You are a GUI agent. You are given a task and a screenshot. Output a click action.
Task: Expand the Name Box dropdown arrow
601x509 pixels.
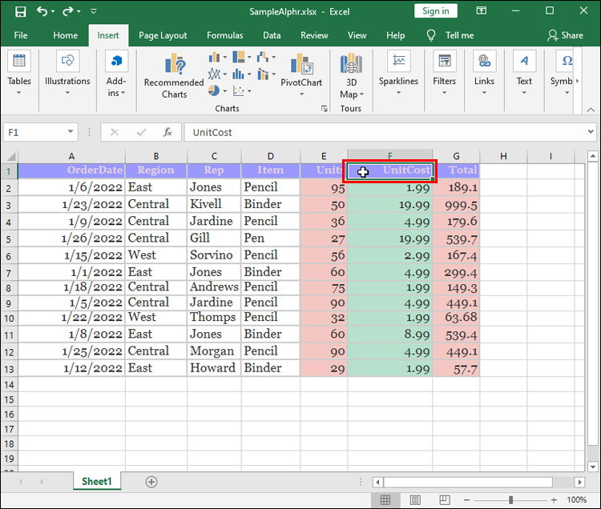(x=71, y=132)
